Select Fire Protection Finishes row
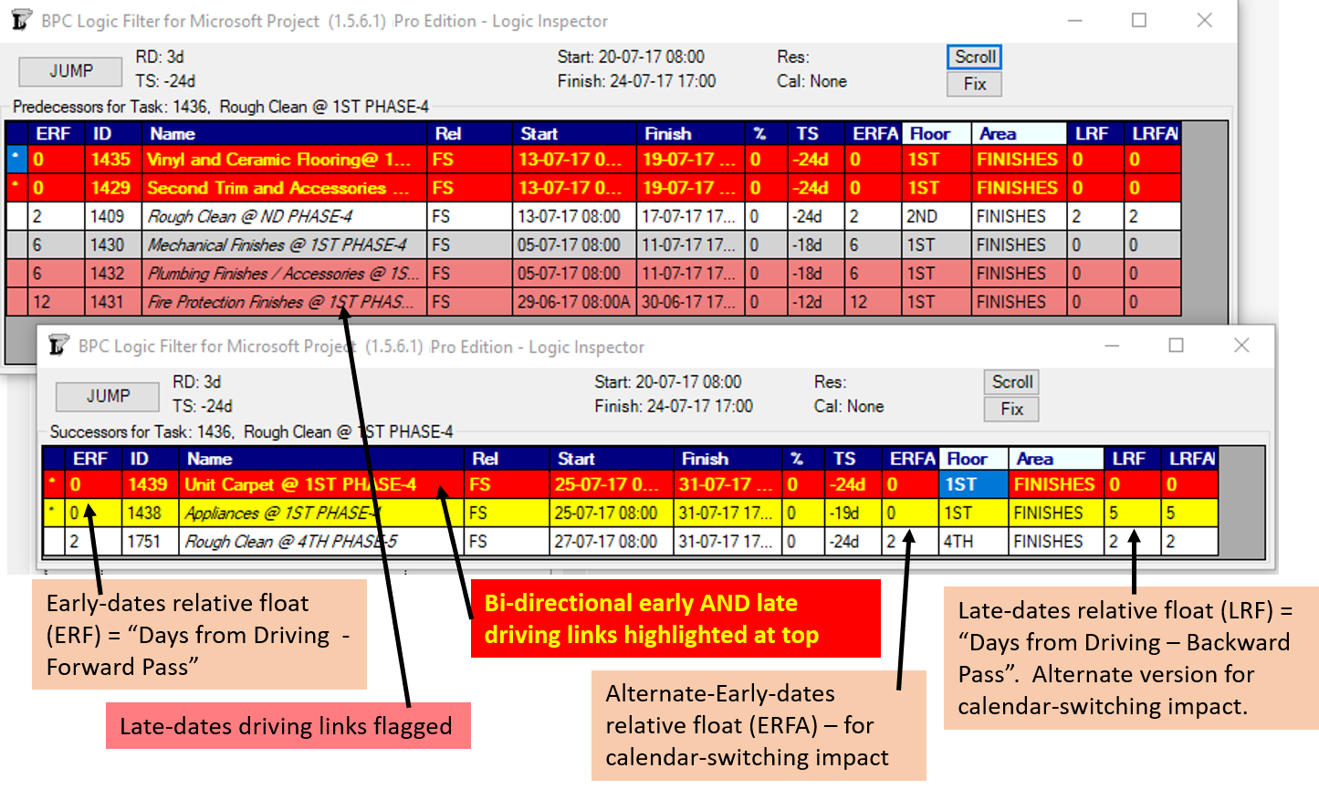This screenshot has height=789, width=1319. coord(593,301)
